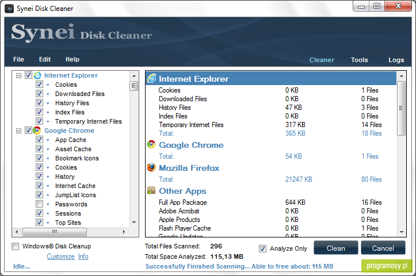Click the results vertical scrollbar thumb

[x=402, y=108]
